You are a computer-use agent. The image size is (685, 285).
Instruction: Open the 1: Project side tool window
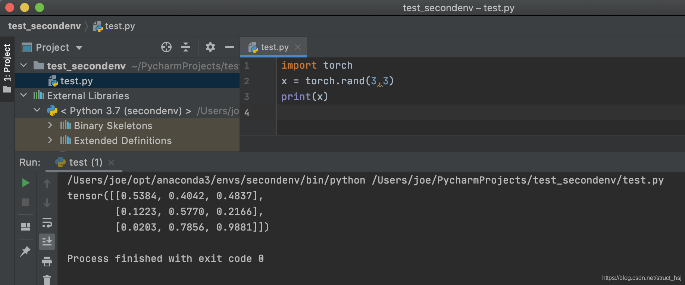7,69
